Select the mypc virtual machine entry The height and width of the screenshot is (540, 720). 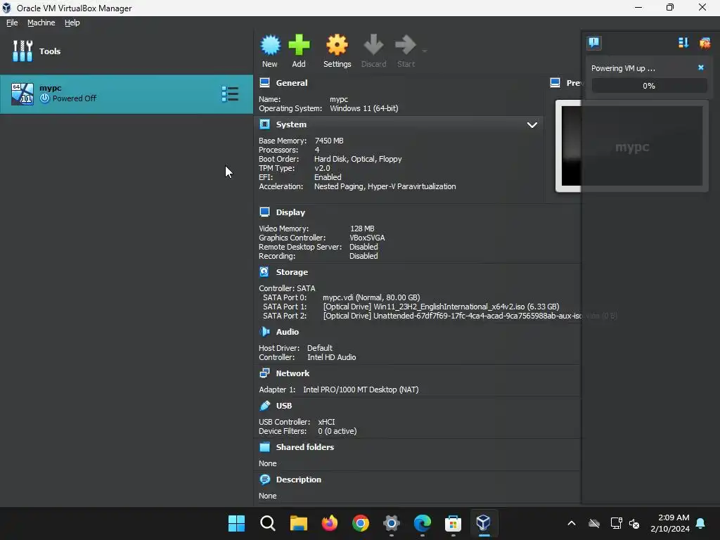click(127, 94)
